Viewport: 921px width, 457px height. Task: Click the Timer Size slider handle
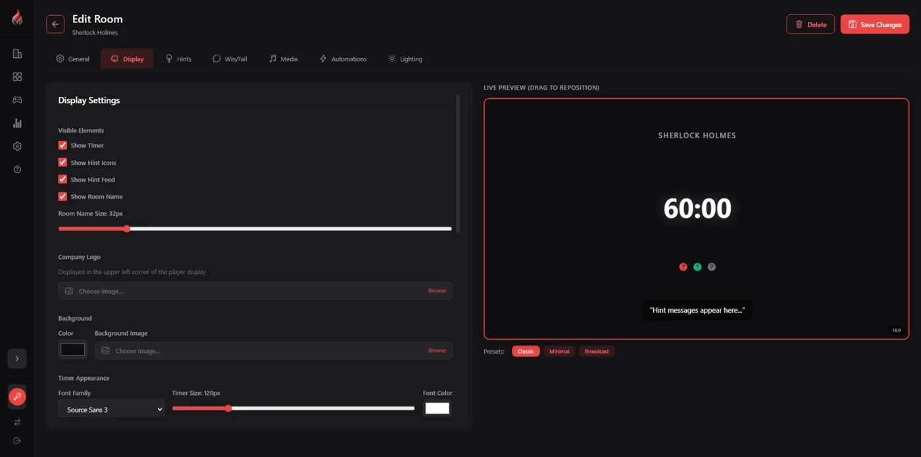tap(228, 408)
